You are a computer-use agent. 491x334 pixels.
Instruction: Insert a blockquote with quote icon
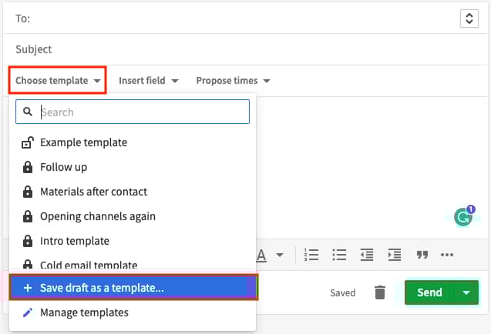(x=422, y=255)
